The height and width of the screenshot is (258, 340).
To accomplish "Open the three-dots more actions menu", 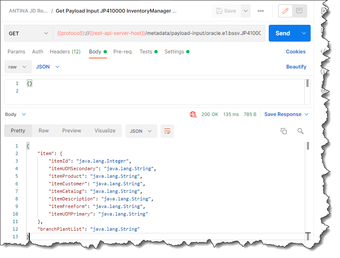I will click(x=261, y=11).
